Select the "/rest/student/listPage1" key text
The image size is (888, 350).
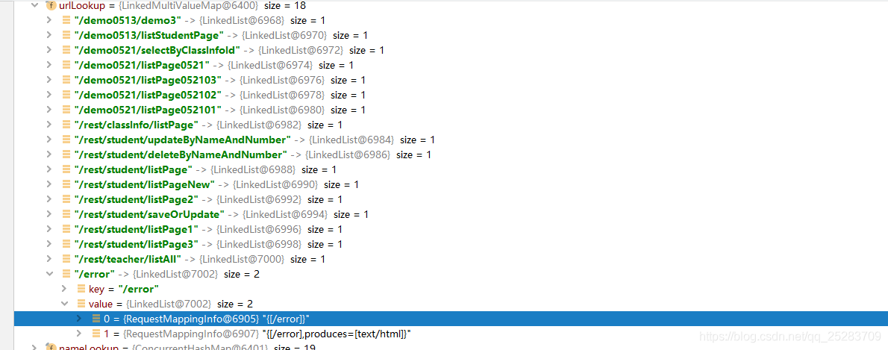pyautogui.click(x=136, y=229)
